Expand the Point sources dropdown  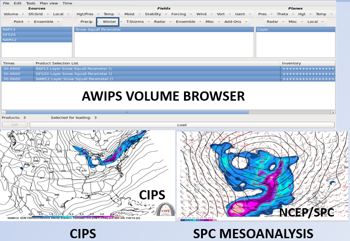(x=21, y=22)
